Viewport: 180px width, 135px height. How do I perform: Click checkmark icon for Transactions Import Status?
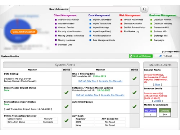click(66, 106)
